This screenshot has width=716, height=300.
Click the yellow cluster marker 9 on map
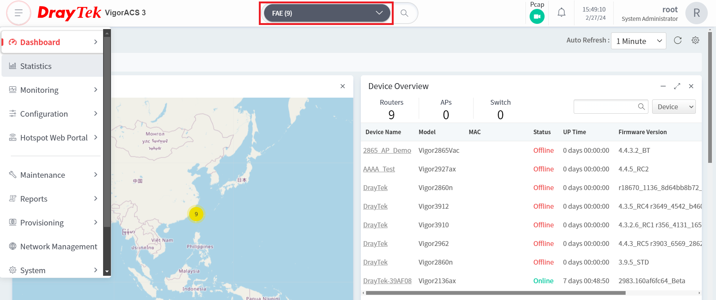tap(196, 214)
